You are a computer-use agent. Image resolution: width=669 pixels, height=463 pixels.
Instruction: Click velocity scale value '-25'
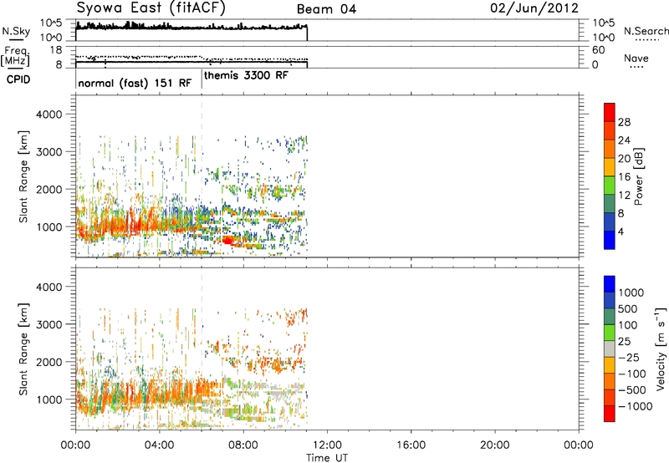628,357
